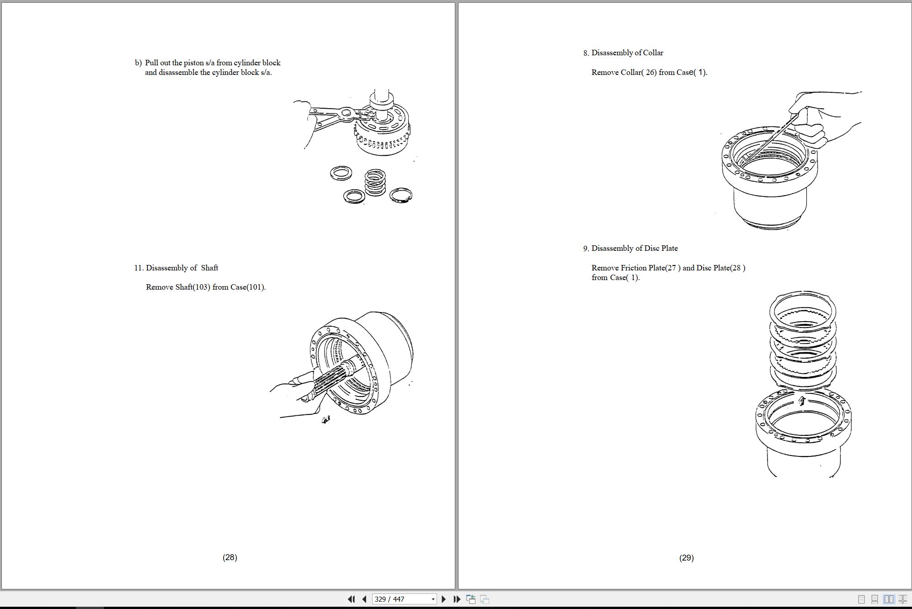Go to the previous page
This screenshot has height=609, width=912.
364,599
